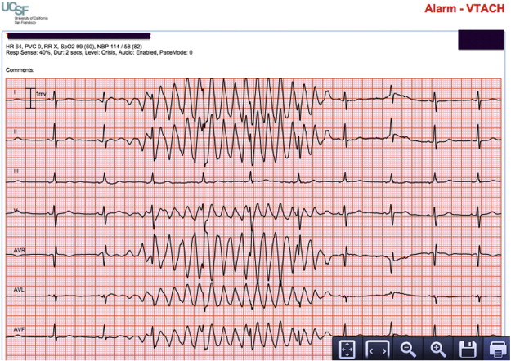Viewport: 511px width, 361px height.
Task: Click the fit-width brackets icon
Action: pyautogui.click(x=378, y=349)
